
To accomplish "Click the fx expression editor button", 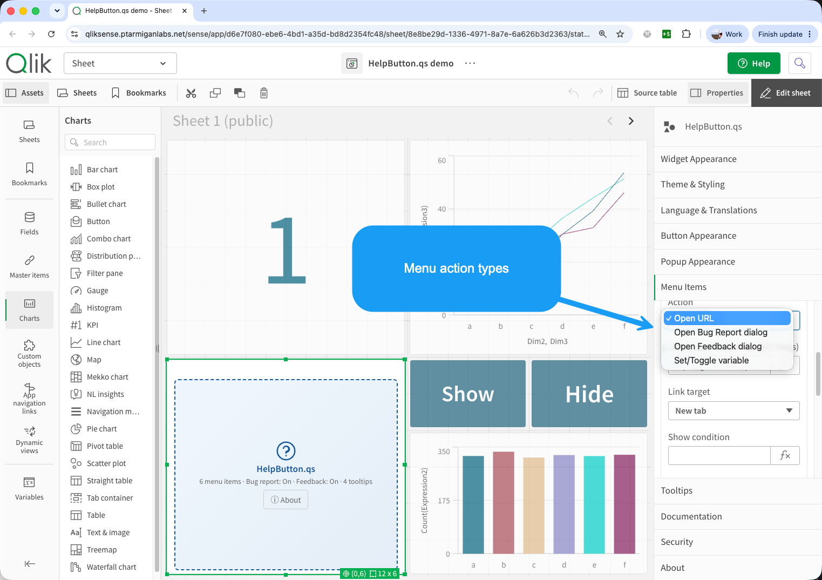I will click(785, 455).
